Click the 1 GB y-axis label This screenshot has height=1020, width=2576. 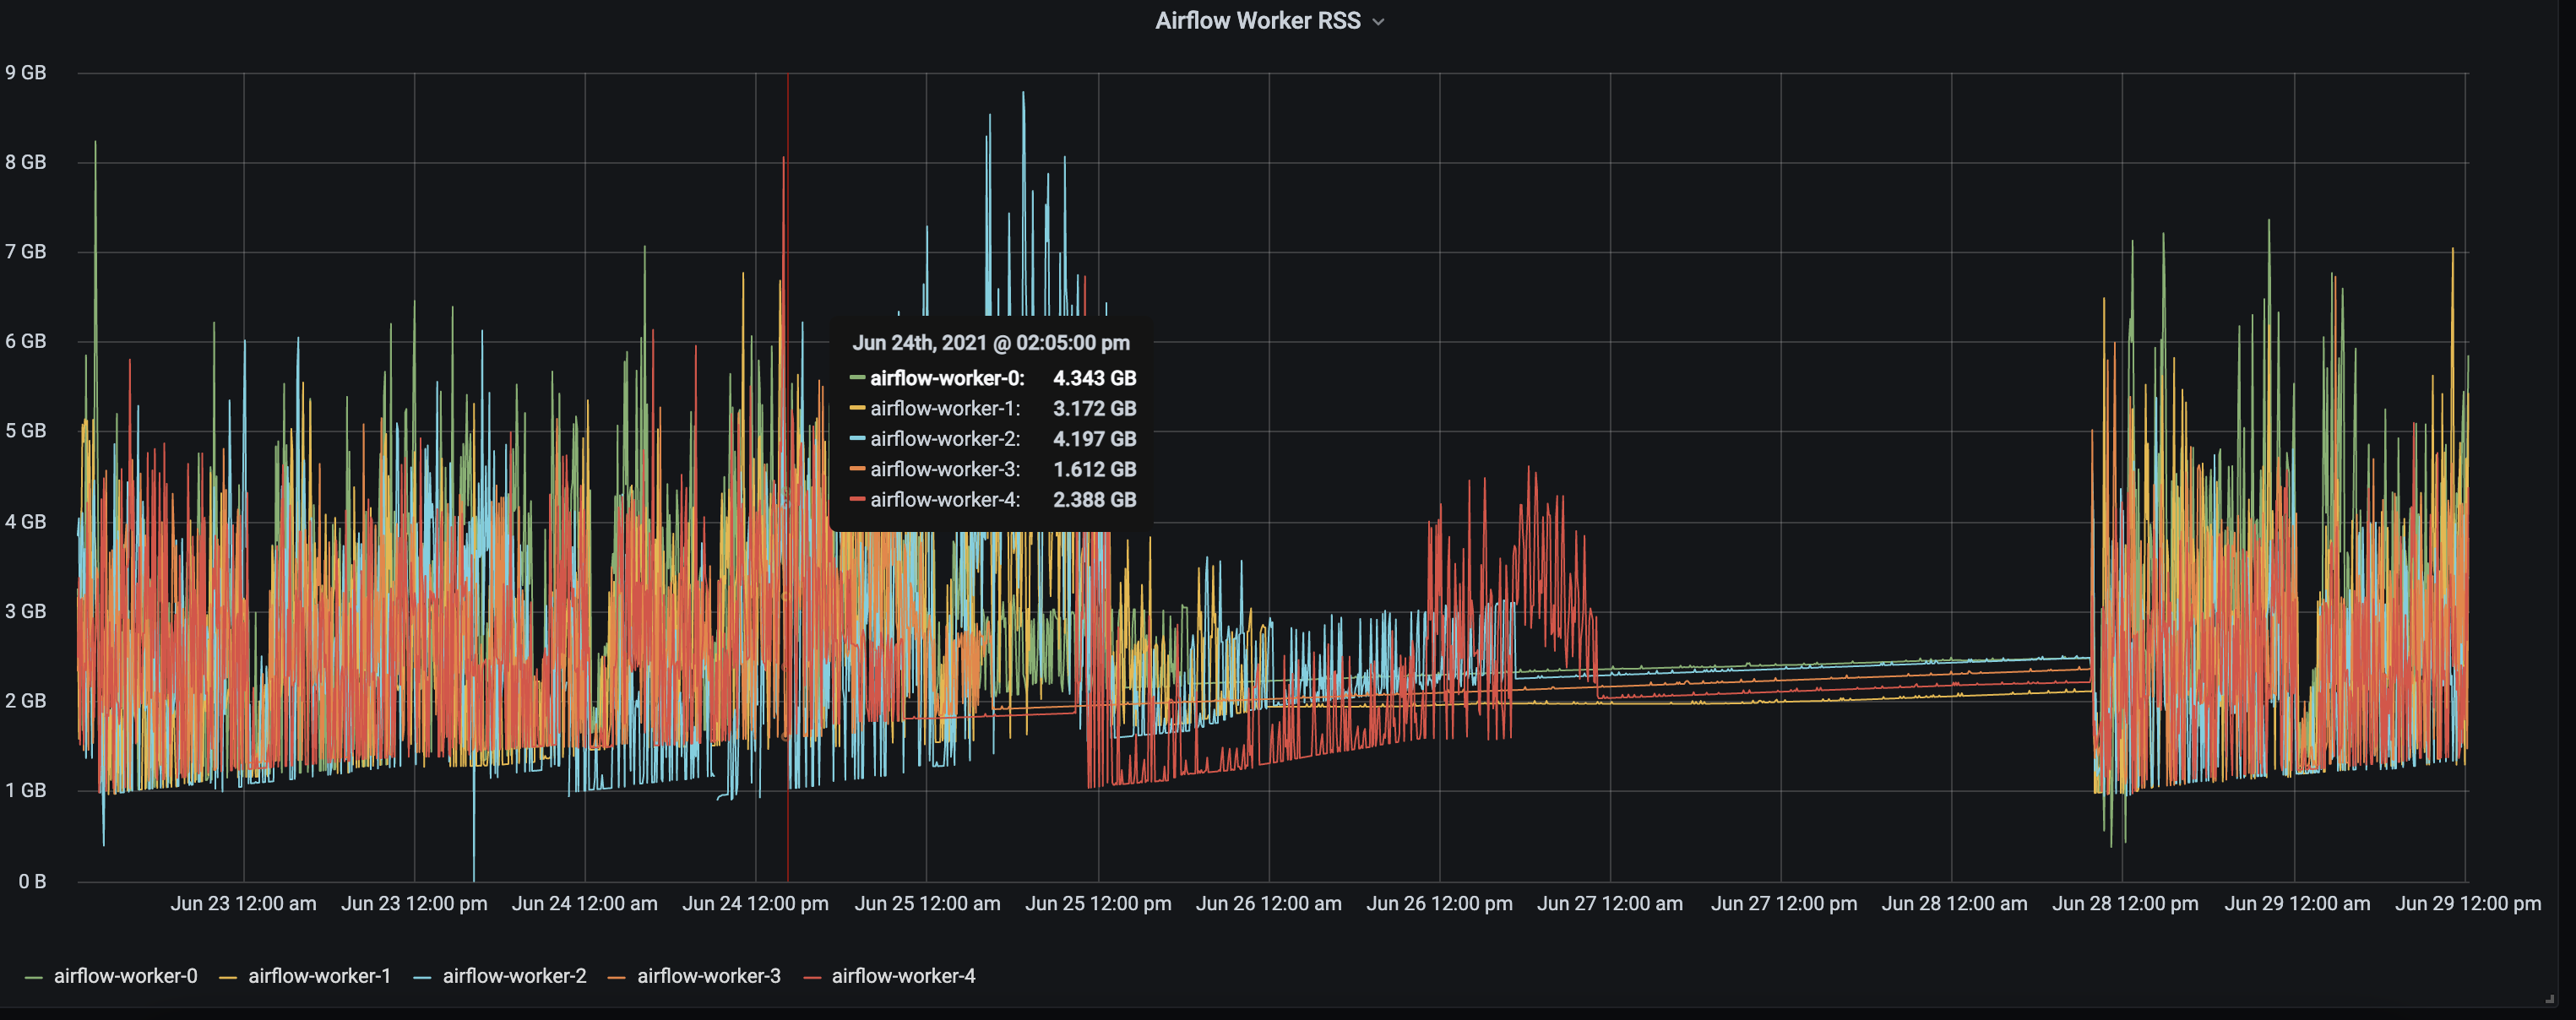click(26, 791)
